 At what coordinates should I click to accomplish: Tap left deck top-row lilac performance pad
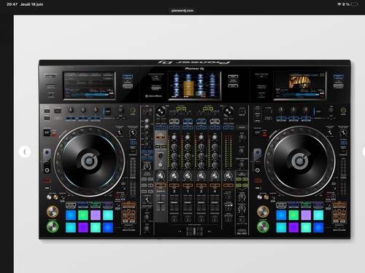click(x=96, y=215)
